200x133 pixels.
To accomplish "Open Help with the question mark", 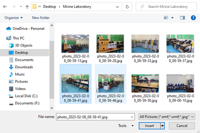I will (x=193, y=18).
